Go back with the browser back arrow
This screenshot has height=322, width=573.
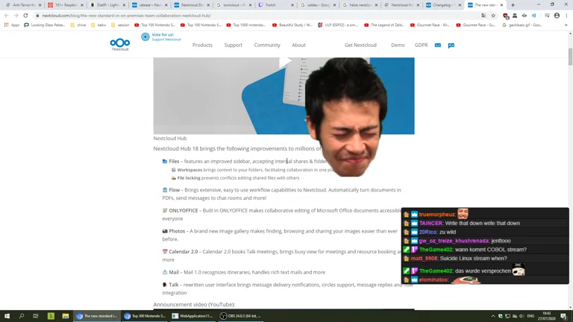click(x=7, y=16)
